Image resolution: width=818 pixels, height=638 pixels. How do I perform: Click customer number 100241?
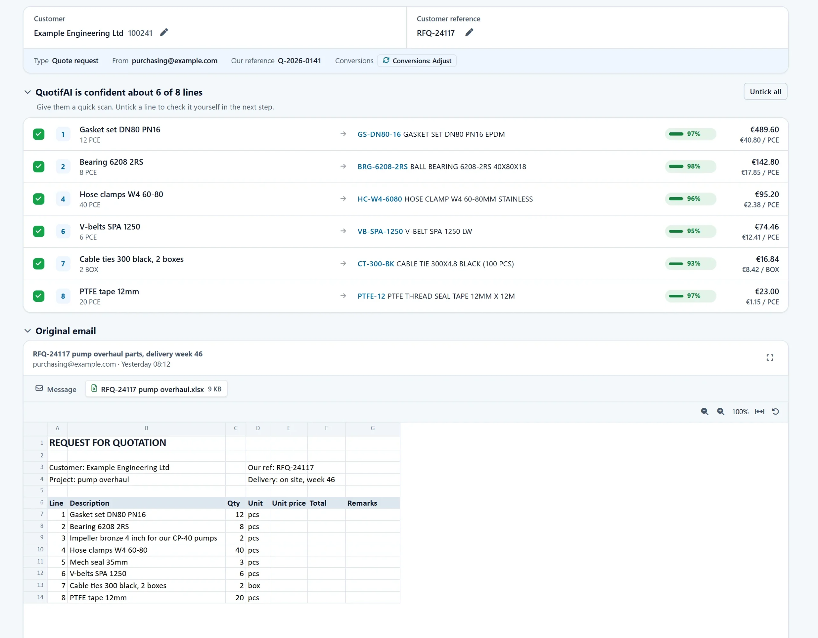click(x=140, y=33)
